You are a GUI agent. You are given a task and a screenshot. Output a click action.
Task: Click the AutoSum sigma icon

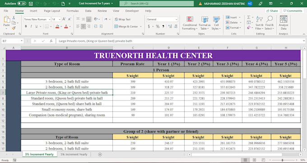249,18
